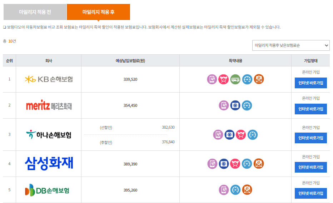Click the 삼성화재 company logo
Image resolution: width=333 pixels, height=203 pixels.
click(x=49, y=163)
